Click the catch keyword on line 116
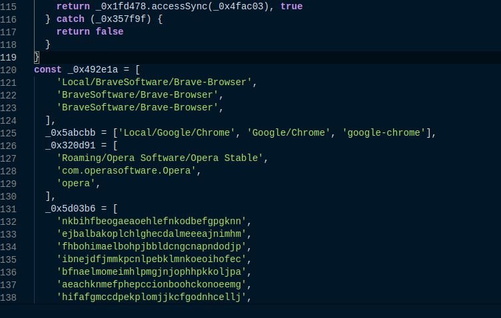The image size is (501, 318). click(x=71, y=19)
